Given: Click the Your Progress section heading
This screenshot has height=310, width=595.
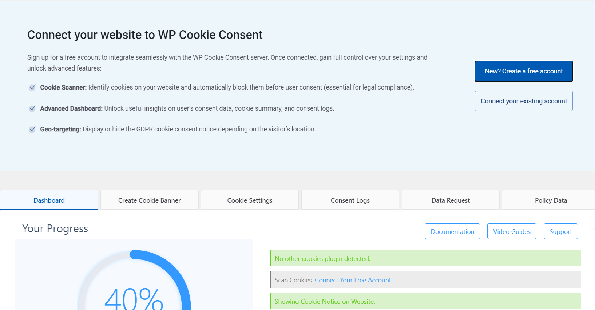Looking at the screenshot, I should [55, 228].
